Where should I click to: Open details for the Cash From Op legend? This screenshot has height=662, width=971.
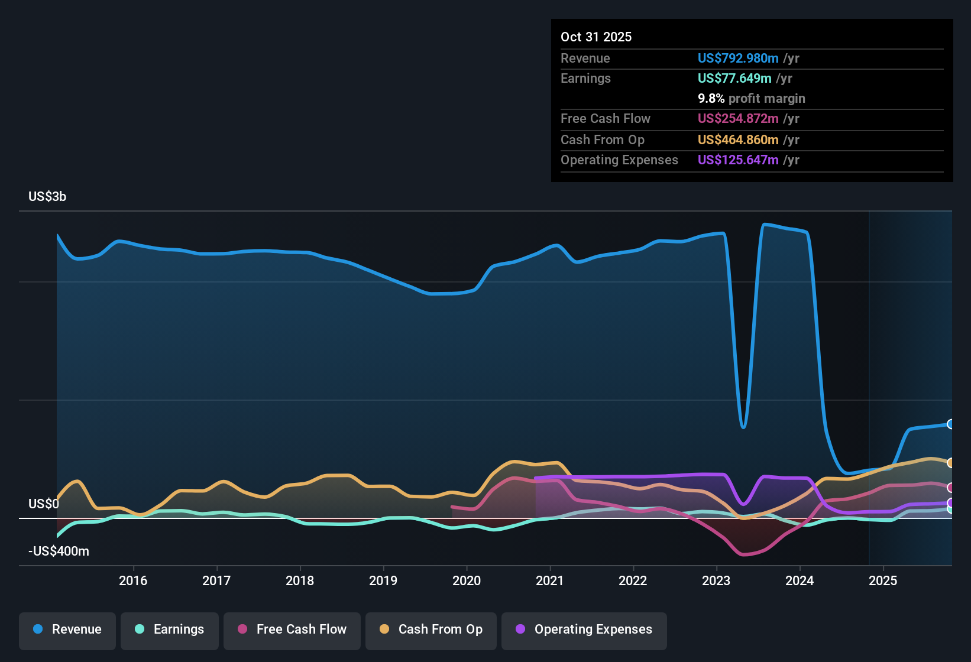(x=431, y=629)
